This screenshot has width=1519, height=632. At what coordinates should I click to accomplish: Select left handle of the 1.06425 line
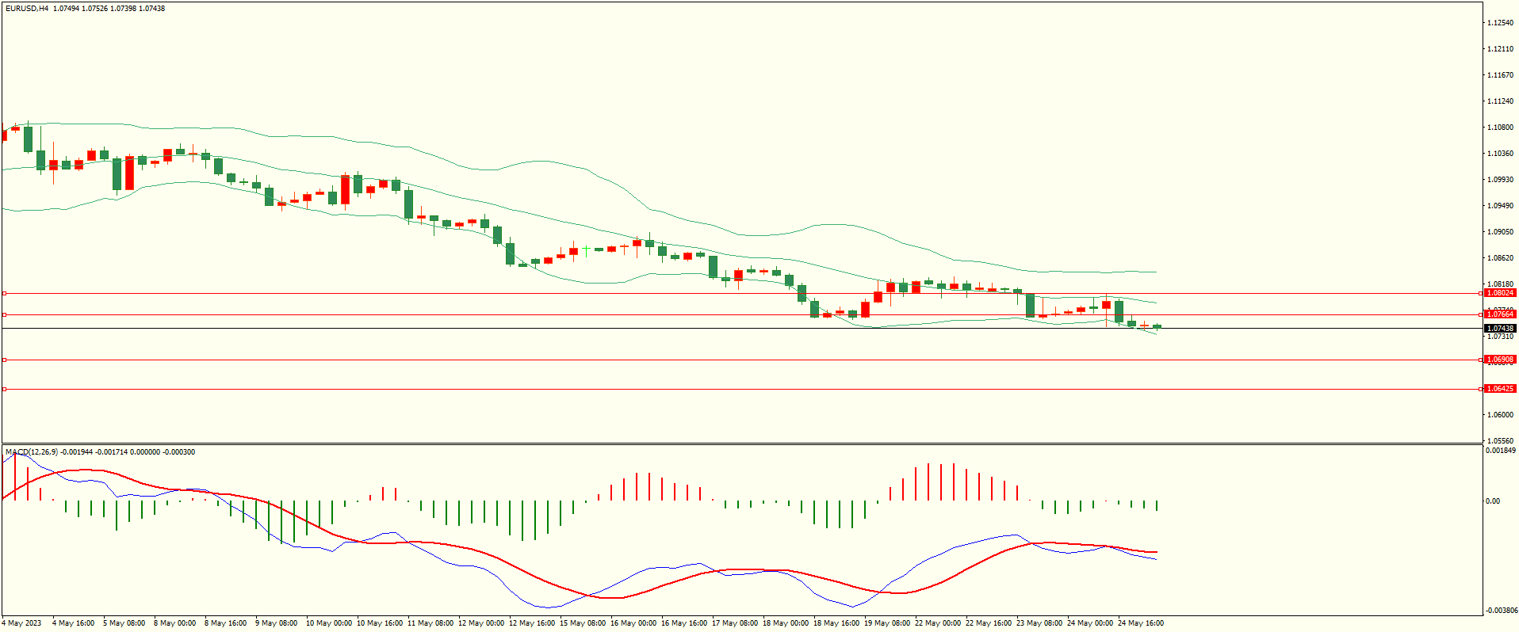pyautogui.click(x=4, y=389)
